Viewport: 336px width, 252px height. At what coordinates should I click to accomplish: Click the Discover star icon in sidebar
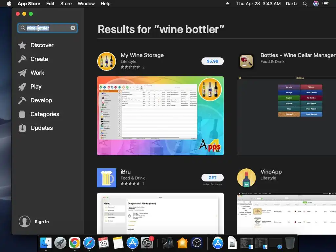point(22,45)
